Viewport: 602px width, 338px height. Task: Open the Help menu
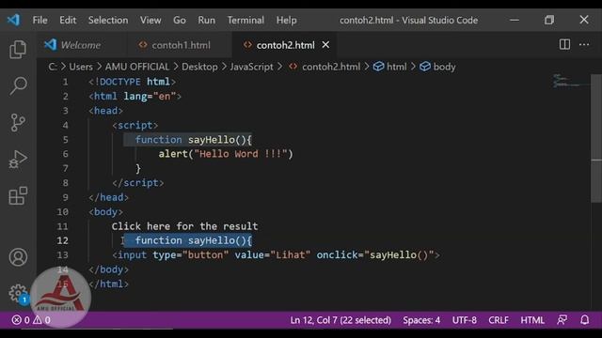286,20
